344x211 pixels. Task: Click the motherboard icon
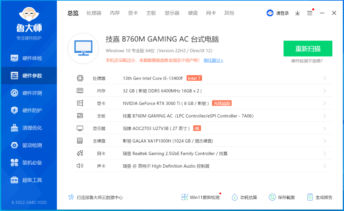click(80, 116)
